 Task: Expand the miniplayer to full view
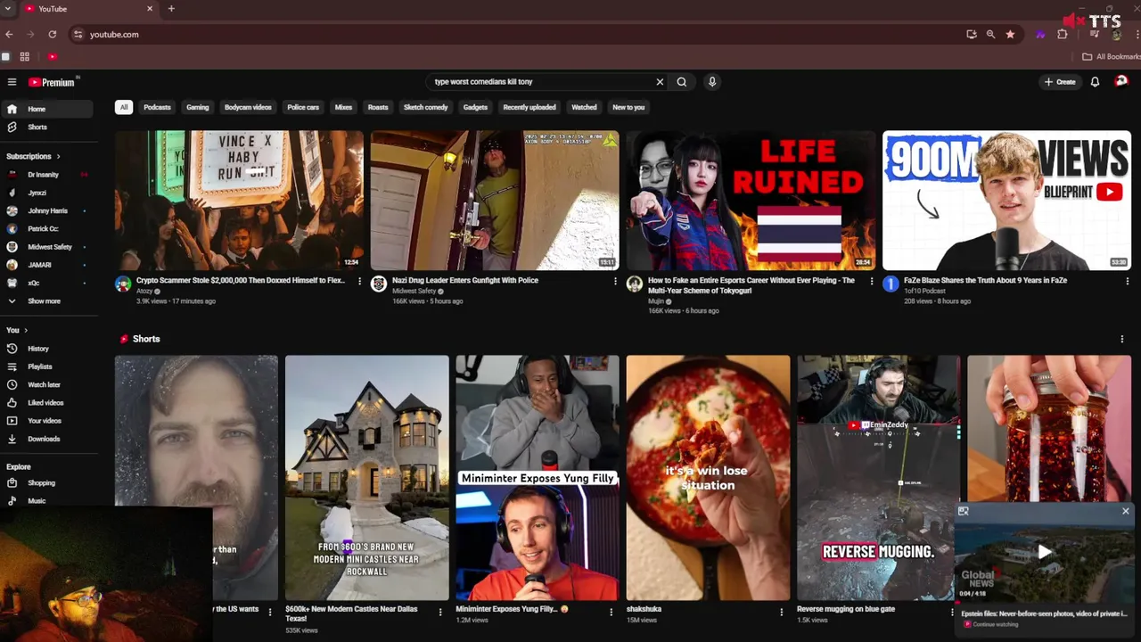[963, 511]
